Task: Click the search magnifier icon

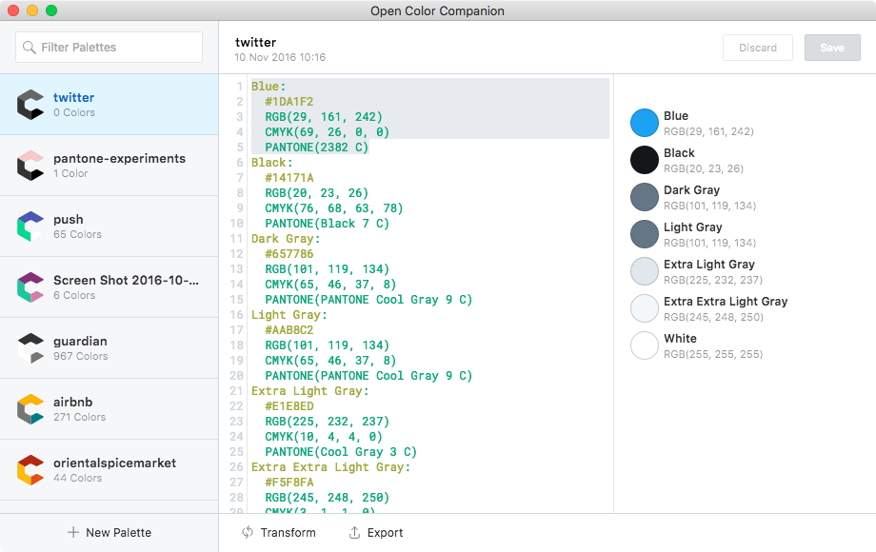Action: click(x=30, y=48)
